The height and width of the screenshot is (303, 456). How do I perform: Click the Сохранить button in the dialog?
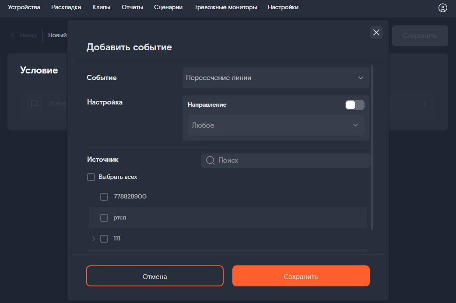(x=301, y=276)
